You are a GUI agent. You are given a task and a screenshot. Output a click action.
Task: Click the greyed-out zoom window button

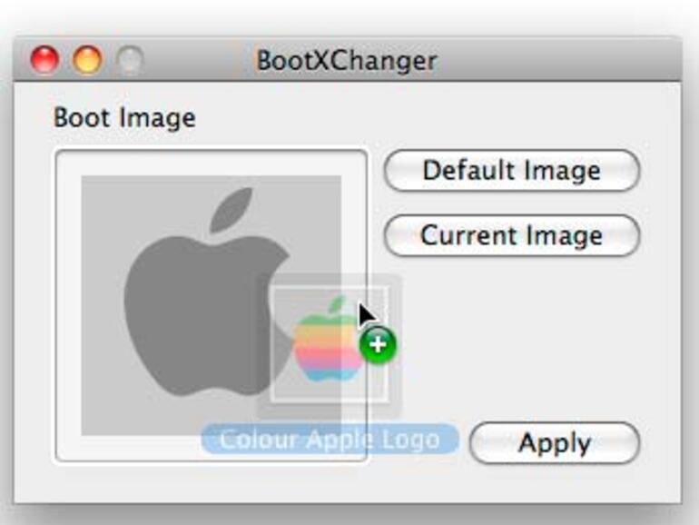click(x=131, y=61)
